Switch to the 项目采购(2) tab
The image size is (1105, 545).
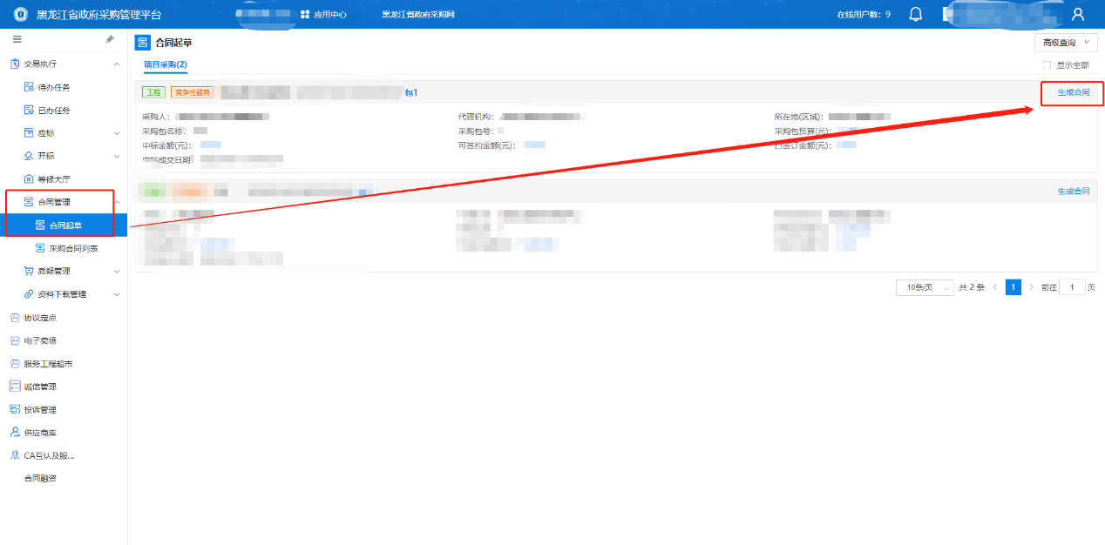[x=165, y=64]
